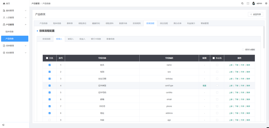Tick the 保存为模板 checkbox
This screenshot has width=269, height=128.
click(243, 50)
